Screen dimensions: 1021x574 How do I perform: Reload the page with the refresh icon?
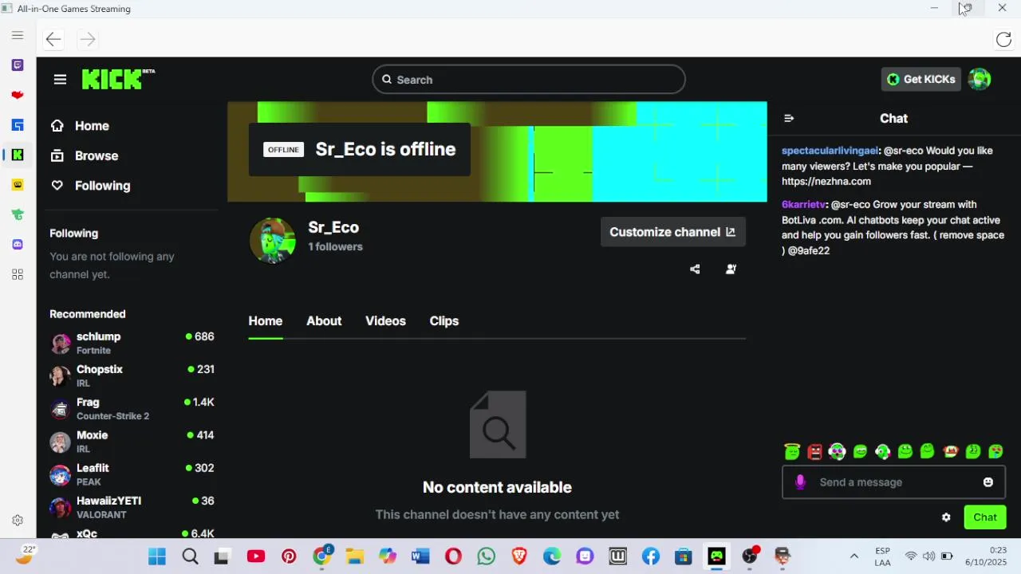(x=1003, y=39)
